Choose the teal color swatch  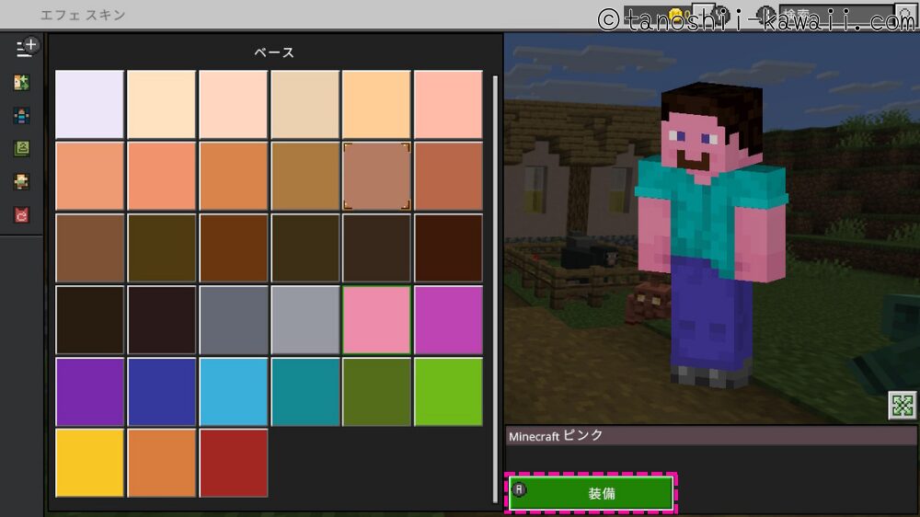(305, 391)
